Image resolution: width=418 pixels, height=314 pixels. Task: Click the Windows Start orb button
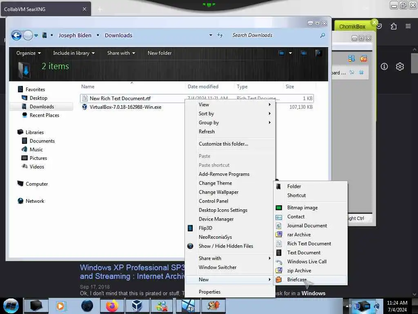(x=11, y=306)
